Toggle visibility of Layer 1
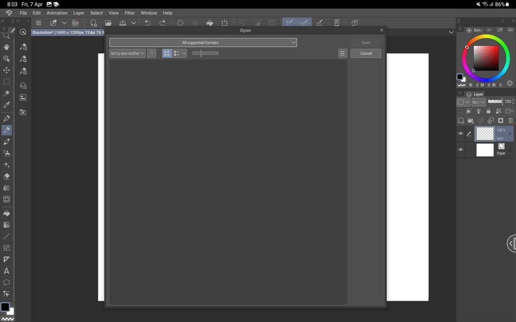The width and height of the screenshot is (516, 322). (461, 134)
